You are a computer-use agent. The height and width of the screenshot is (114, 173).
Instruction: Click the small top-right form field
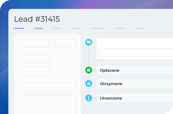point(66,43)
